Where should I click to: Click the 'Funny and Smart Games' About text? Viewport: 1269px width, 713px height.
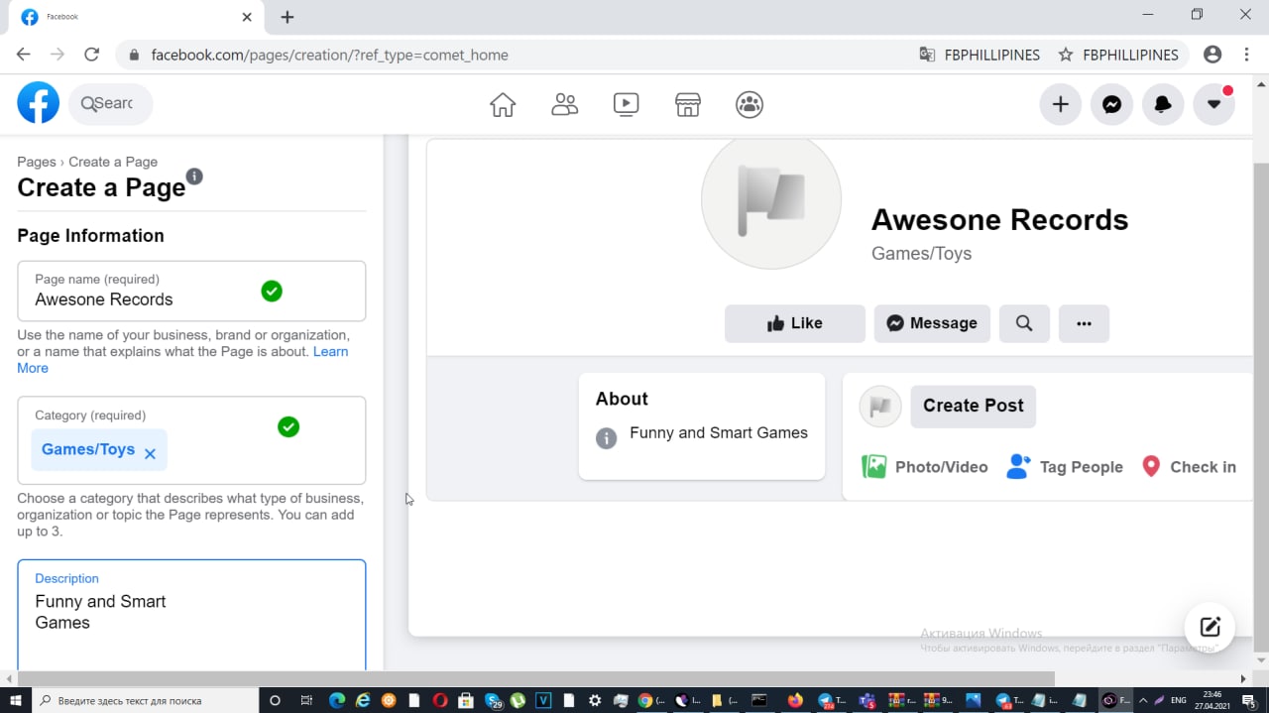click(x=719, y=432)
